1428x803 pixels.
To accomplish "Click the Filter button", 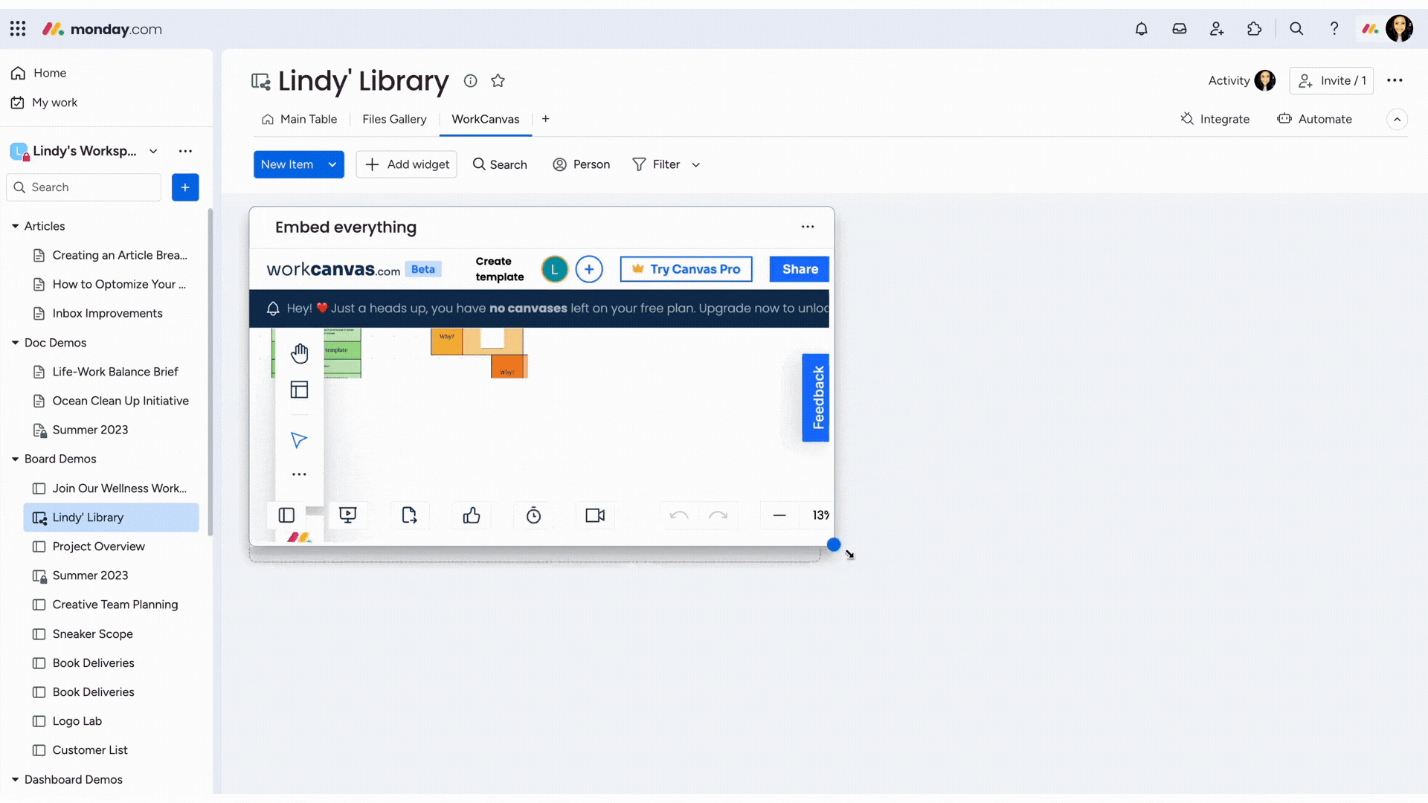I will (x=656, y=164).
